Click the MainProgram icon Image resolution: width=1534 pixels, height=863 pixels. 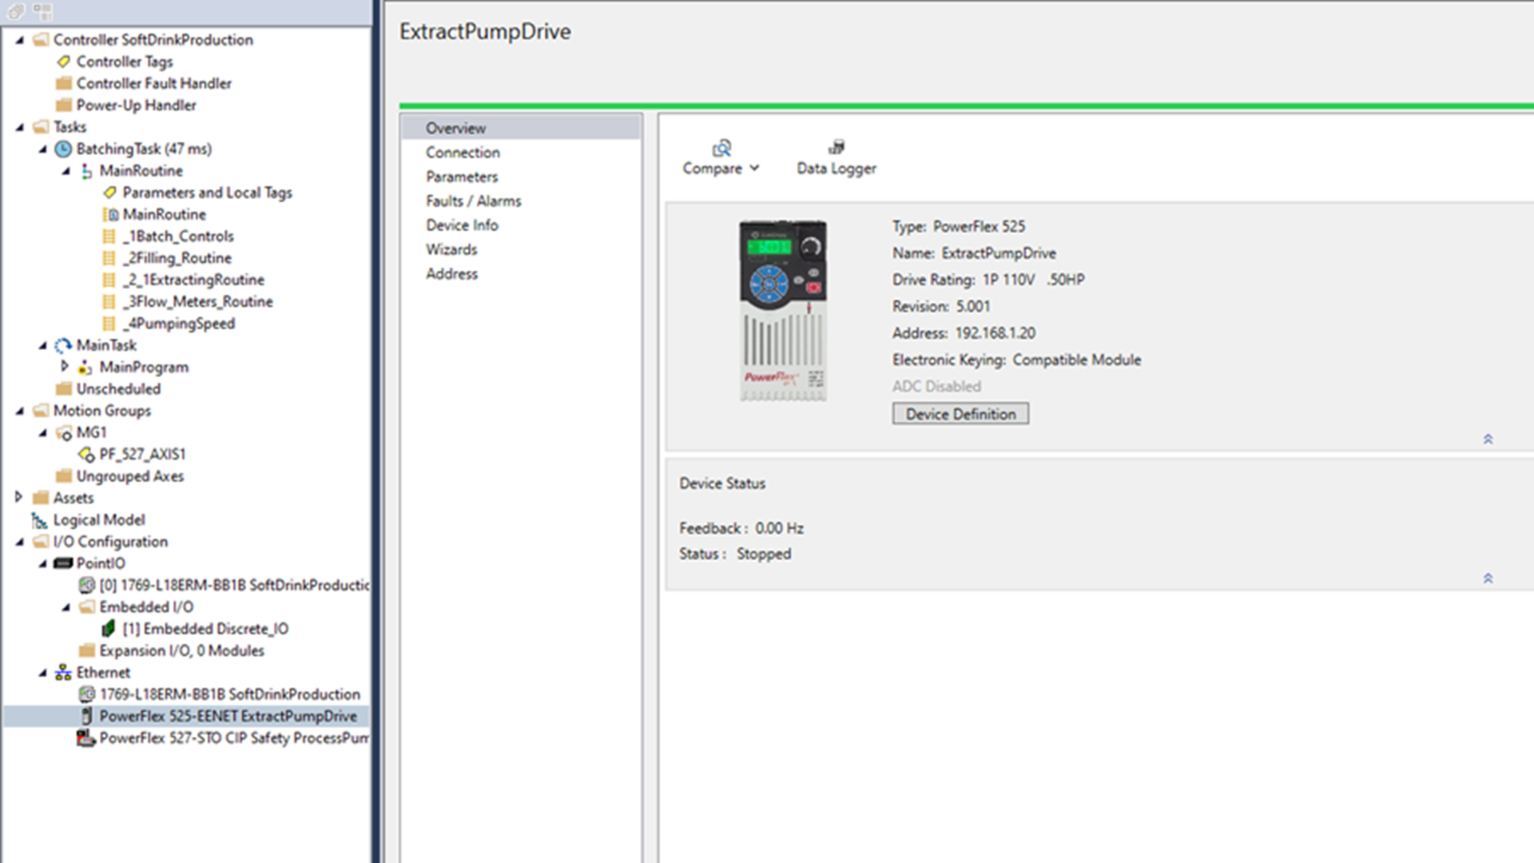85,368
